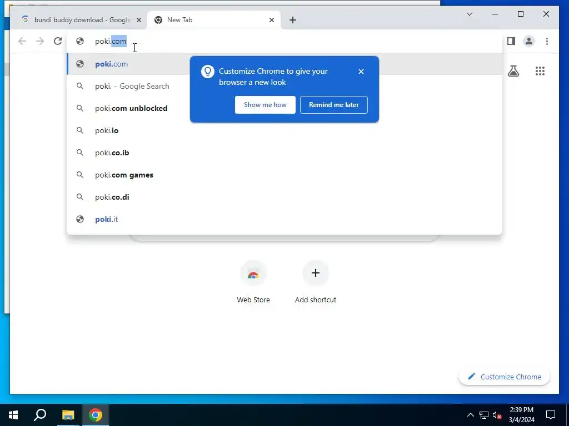
Task: Close the New Tab tab
Action: click(x=271, y=20)
